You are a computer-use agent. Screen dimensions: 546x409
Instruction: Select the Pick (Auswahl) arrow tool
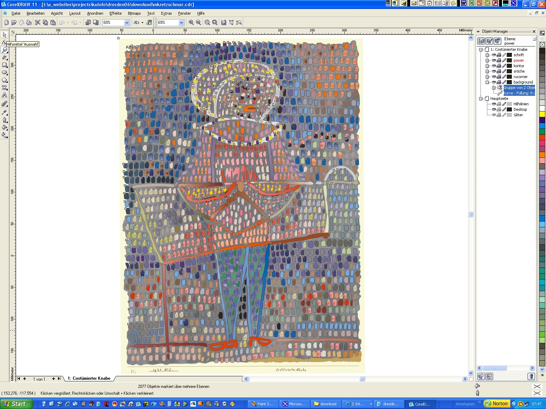(x=4, y=35)
